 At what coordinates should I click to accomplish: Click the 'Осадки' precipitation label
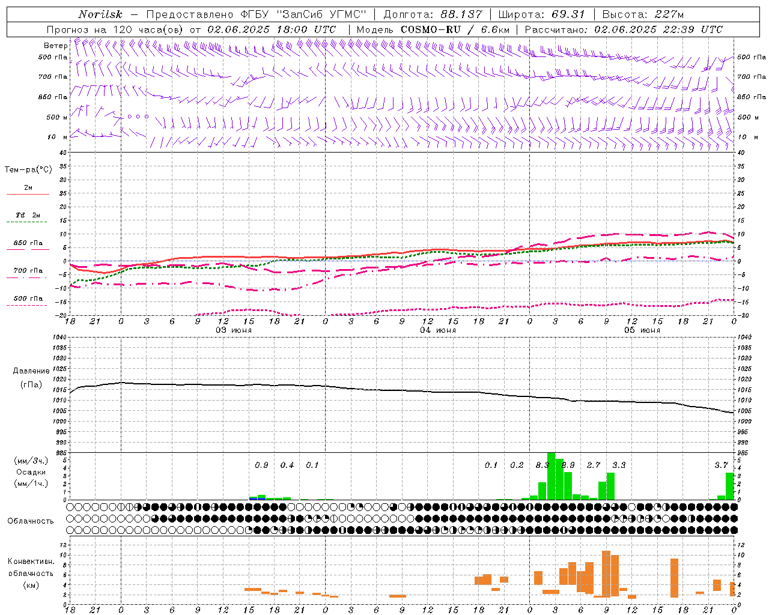pos(31,472)
